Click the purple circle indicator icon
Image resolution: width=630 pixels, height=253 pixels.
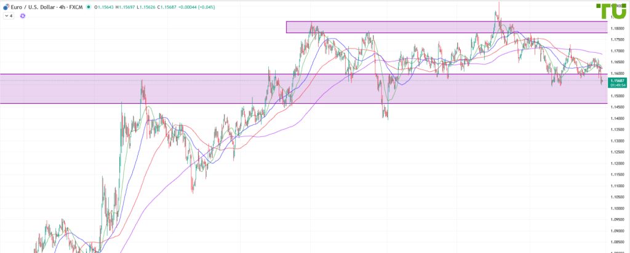click(x=23, y=16)
